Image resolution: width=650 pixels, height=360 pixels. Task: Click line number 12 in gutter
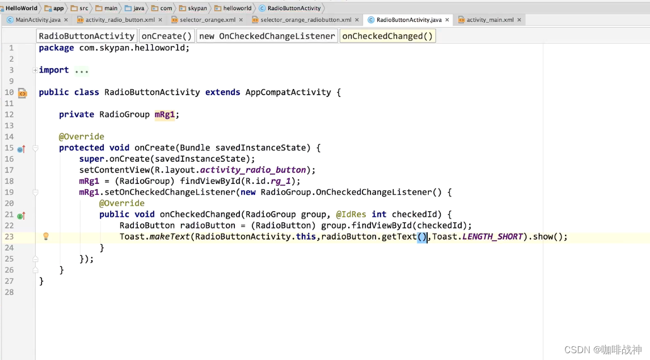(9, 115)
